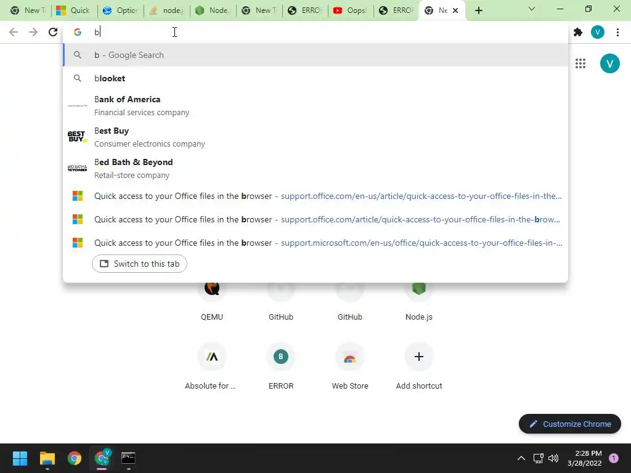Show hidden system tray icons
This screenshot has width=631, height=473.
point(521,458)
